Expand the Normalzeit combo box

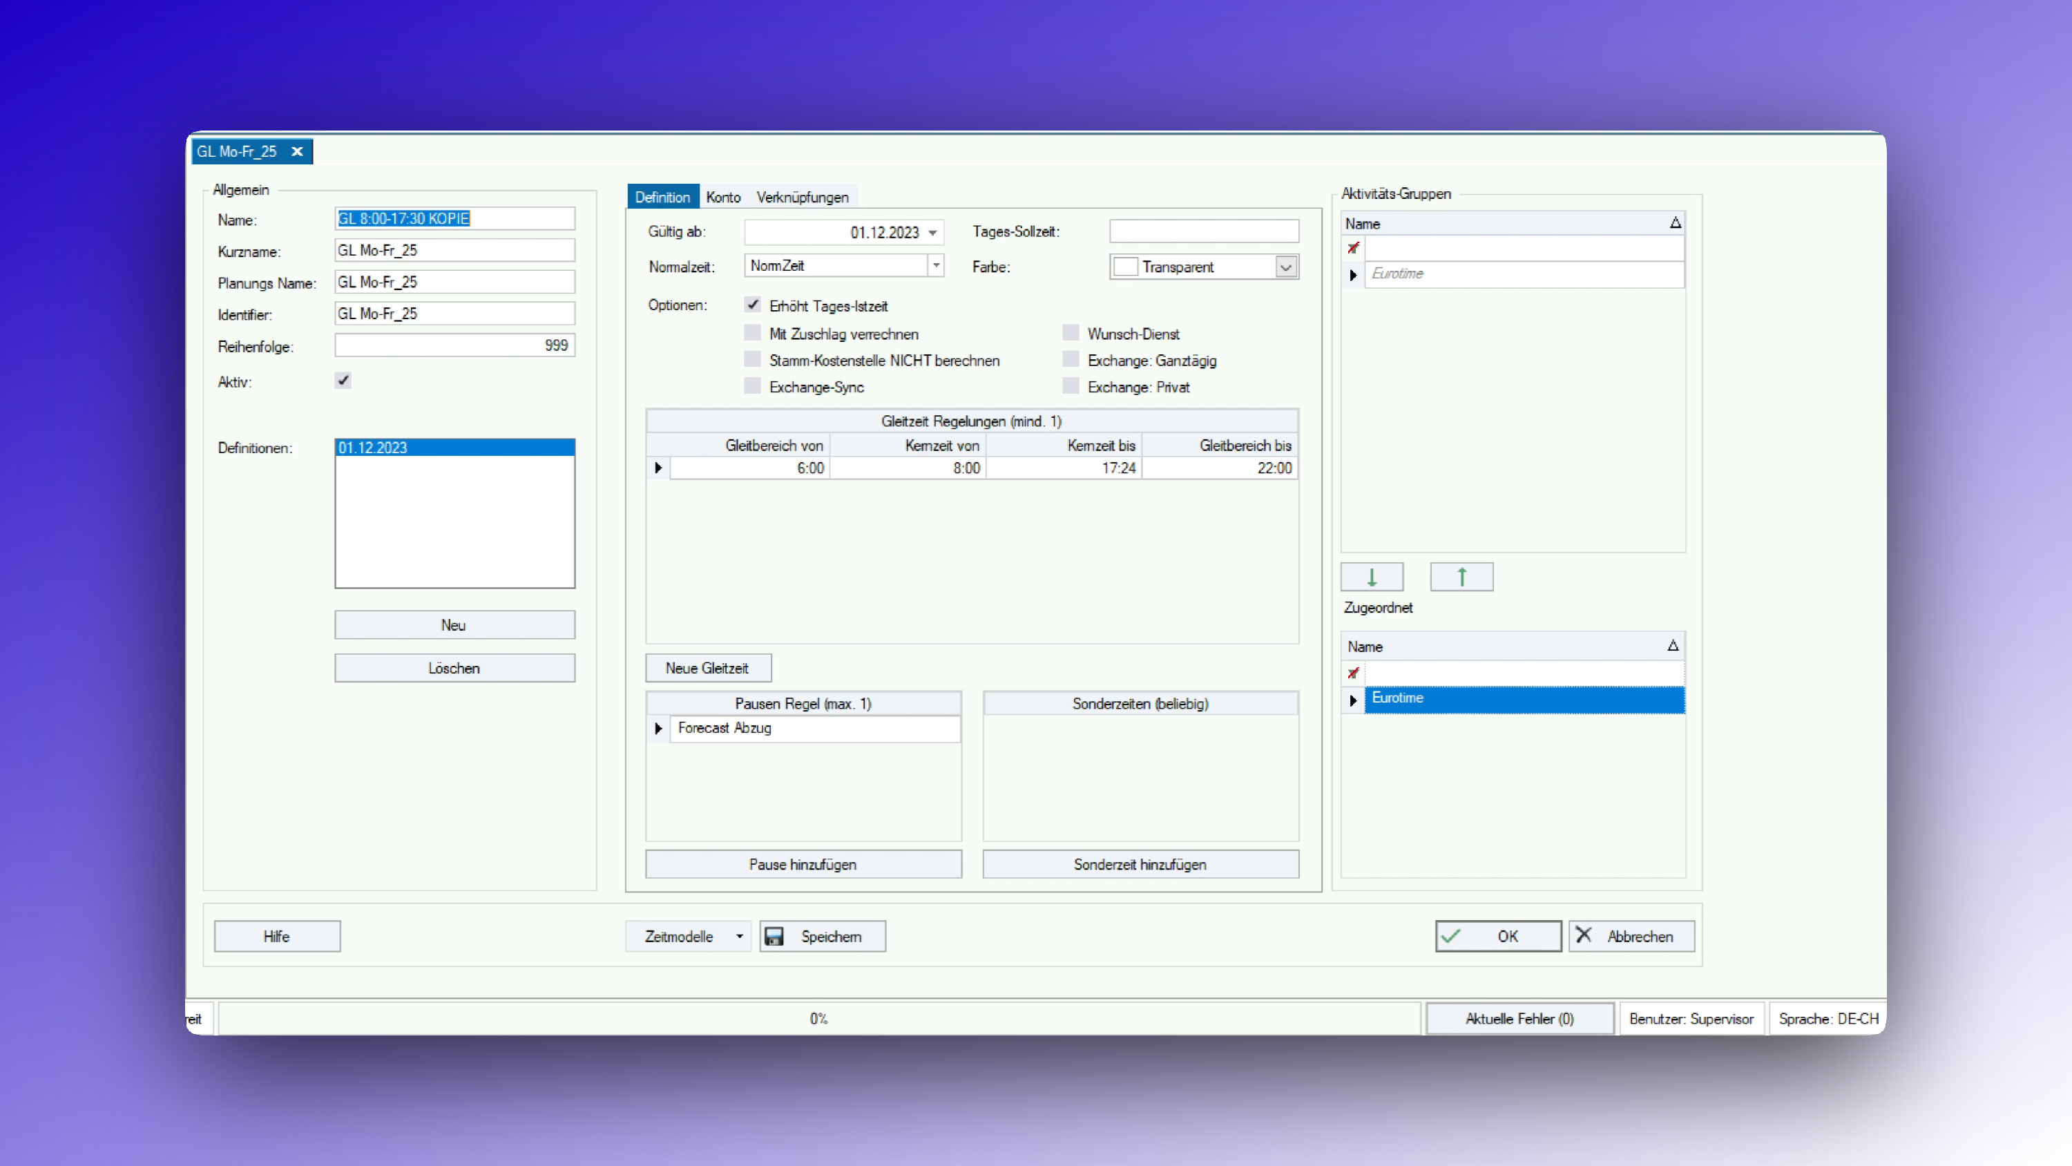pos(937,265)
